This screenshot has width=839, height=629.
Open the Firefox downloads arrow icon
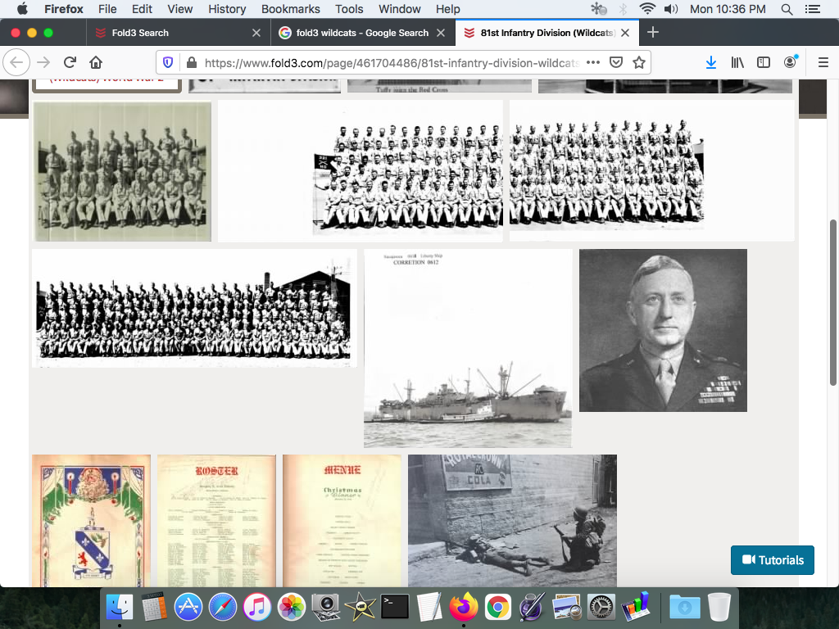point(710,62)
